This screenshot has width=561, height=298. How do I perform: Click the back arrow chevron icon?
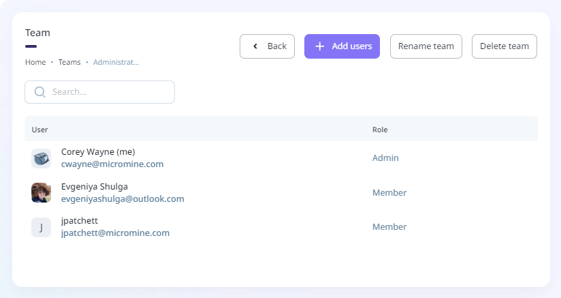click(255, 46)
